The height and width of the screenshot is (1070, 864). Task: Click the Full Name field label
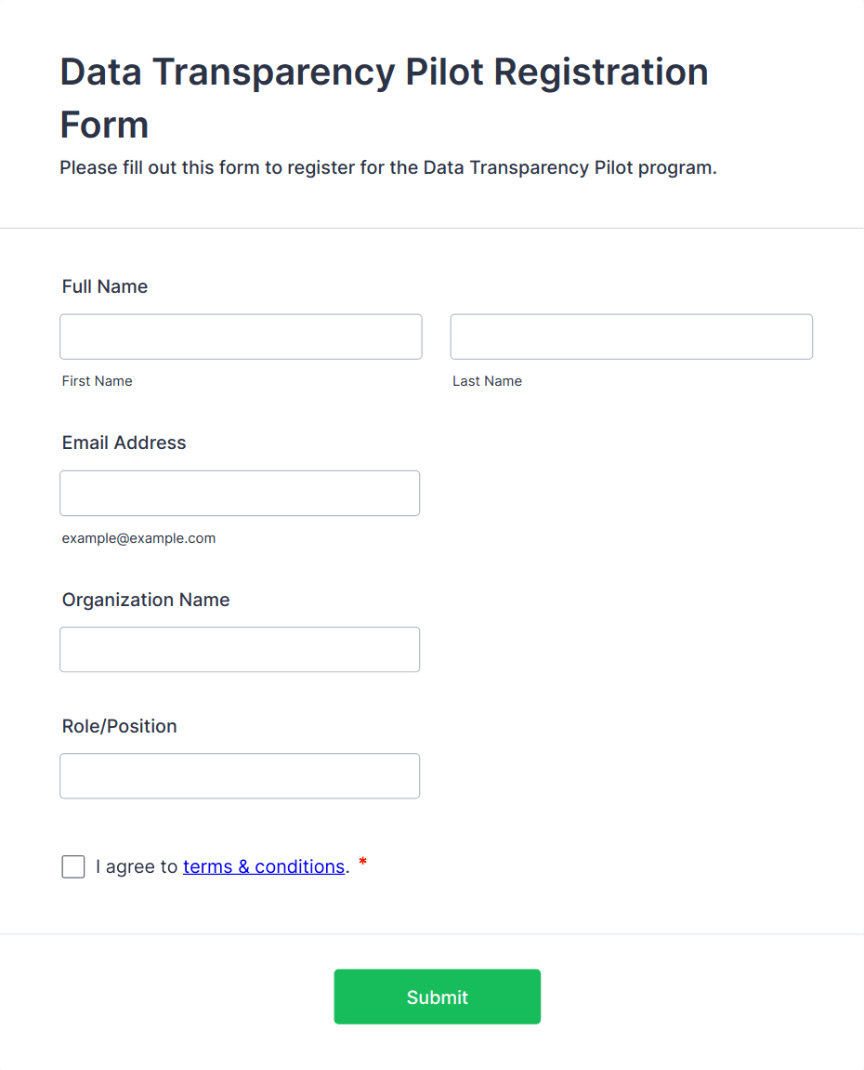[105, 286]
